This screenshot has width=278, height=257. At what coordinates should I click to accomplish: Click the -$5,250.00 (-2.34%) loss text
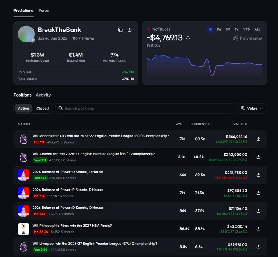pos(231,178)
